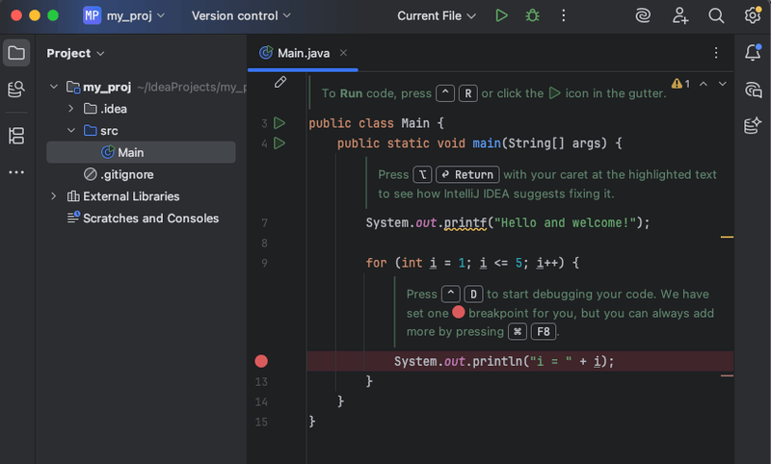Run the current file with green play button
Viewport: 771px width, 464px height.
click(x=501, y=15)
